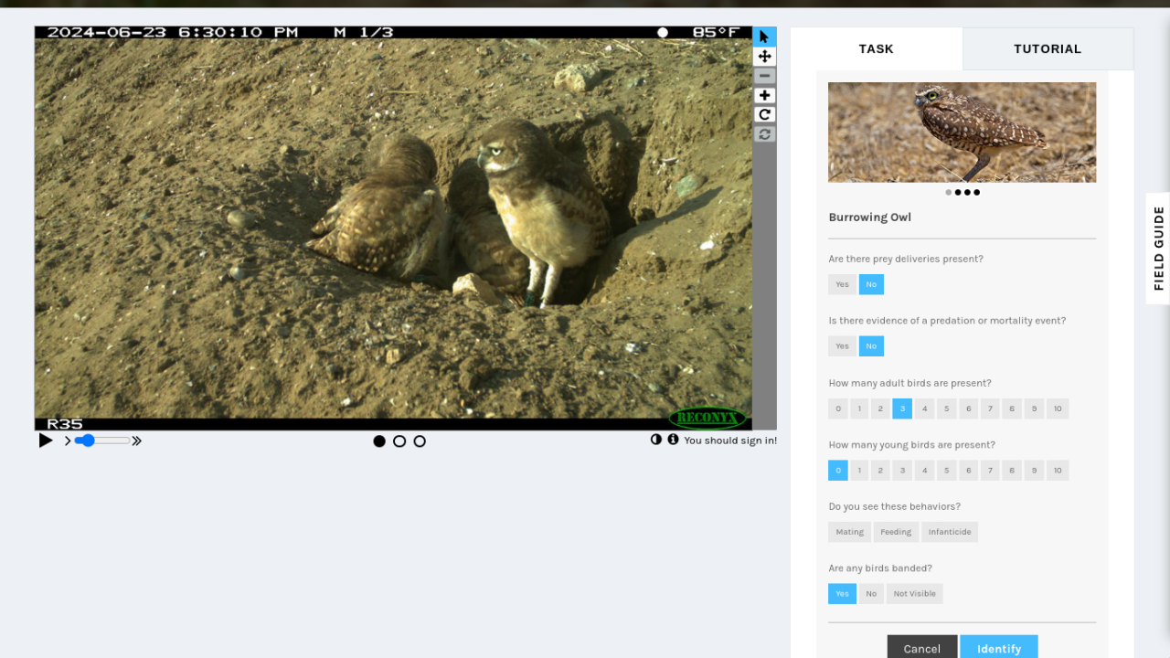Rotate the camera image
1170x658 pixels.
(x=765, y=114)
